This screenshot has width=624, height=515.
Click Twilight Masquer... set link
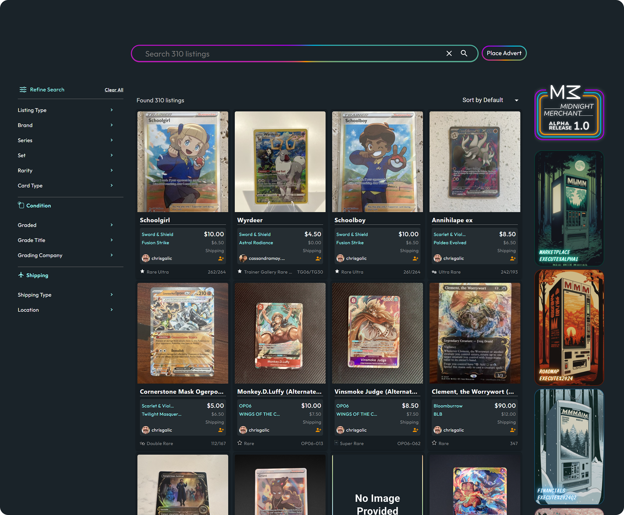pyautogui.click(x=162, y=414)
